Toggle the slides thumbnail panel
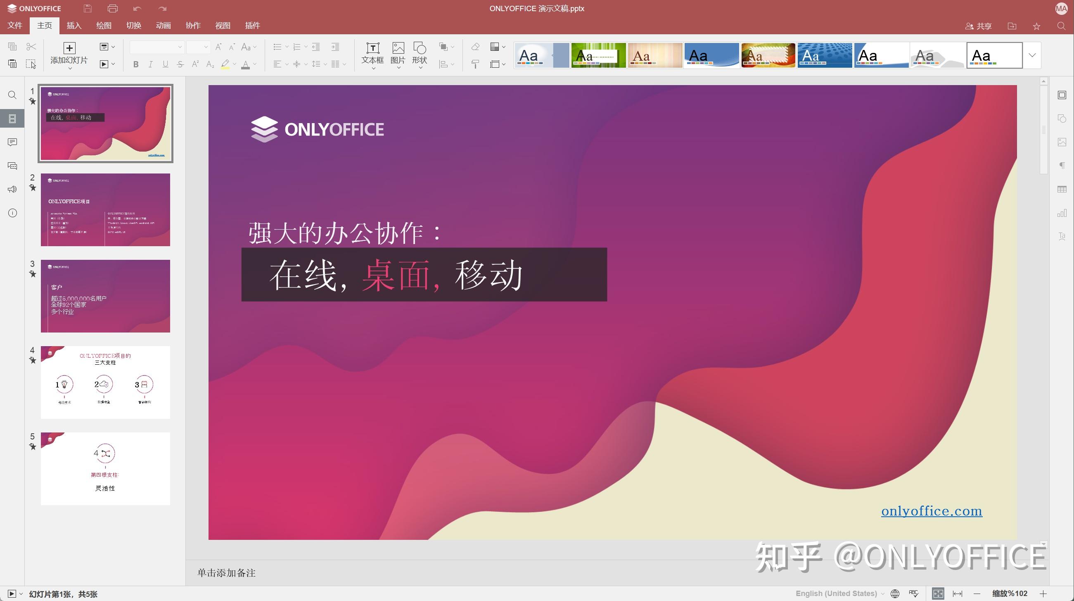This screenshot has width=1074, height=601. 12,119
